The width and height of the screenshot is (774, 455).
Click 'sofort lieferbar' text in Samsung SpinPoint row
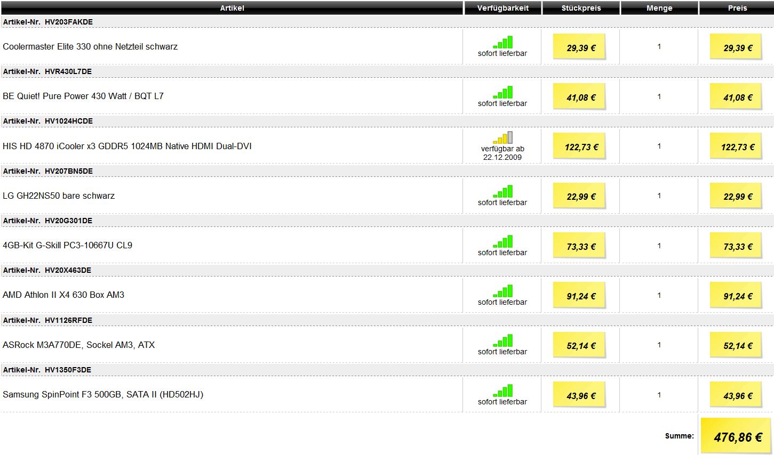coord(502,402)
